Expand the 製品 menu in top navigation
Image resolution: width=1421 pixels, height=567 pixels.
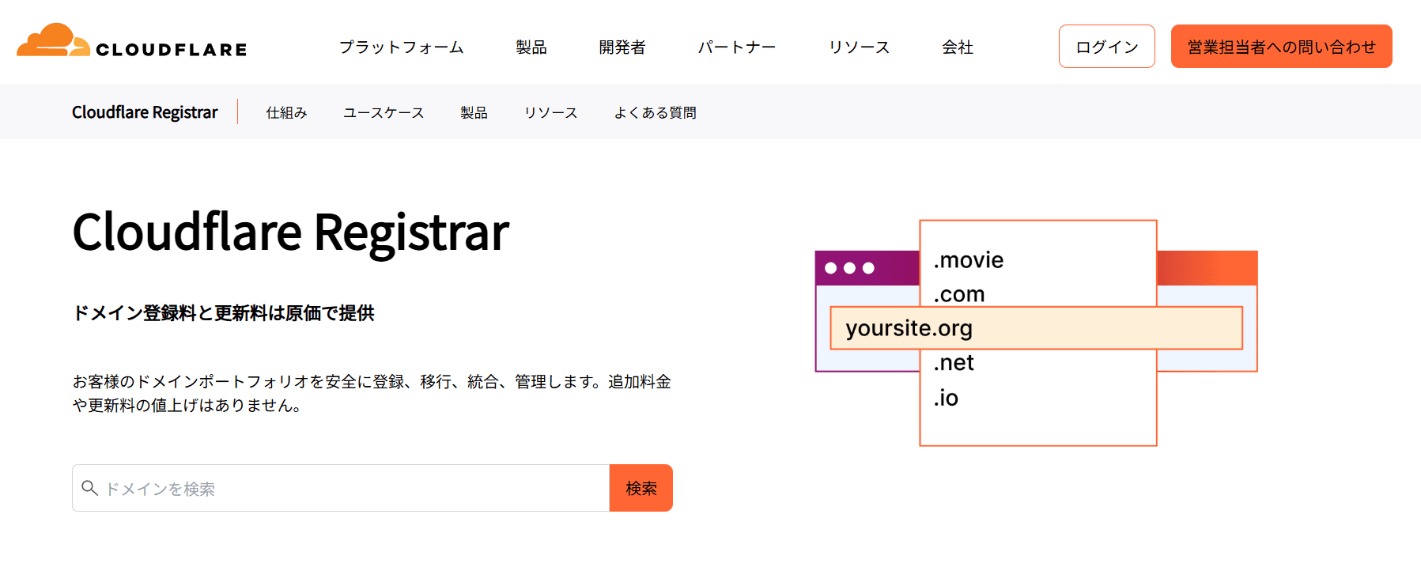(x=531, y=47)
